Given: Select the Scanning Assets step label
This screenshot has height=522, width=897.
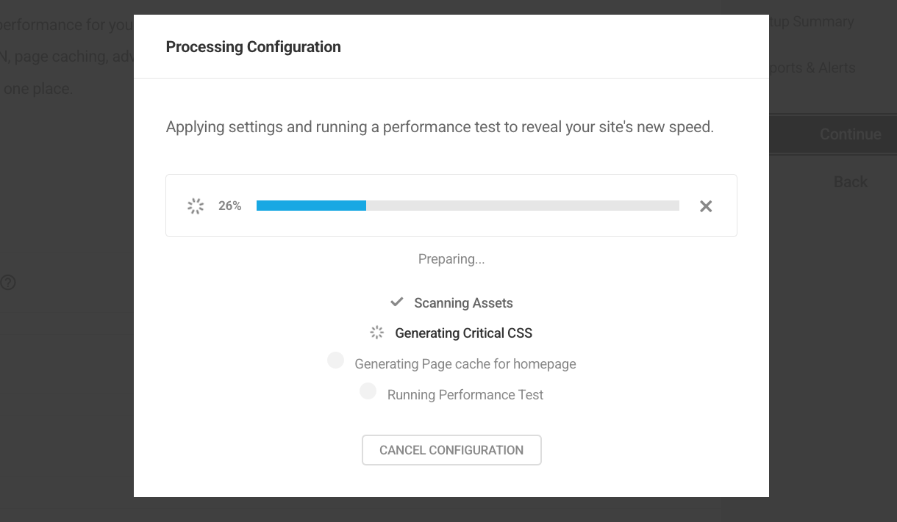Looking at the screenshot, I should [x=463, y=303].
